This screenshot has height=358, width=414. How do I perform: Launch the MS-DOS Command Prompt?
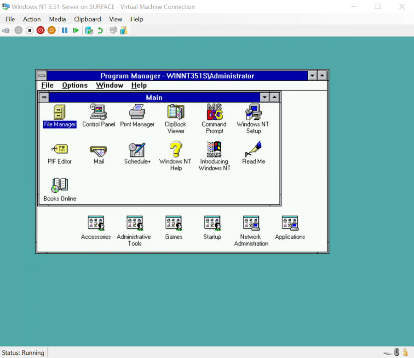214,112
